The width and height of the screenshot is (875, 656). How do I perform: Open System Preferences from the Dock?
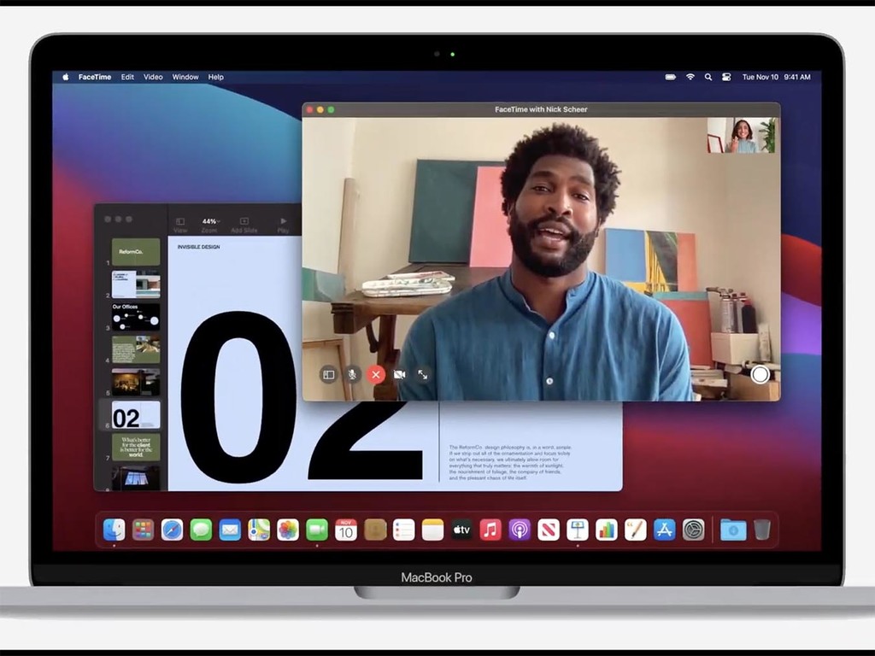click(x=694, y=530)
